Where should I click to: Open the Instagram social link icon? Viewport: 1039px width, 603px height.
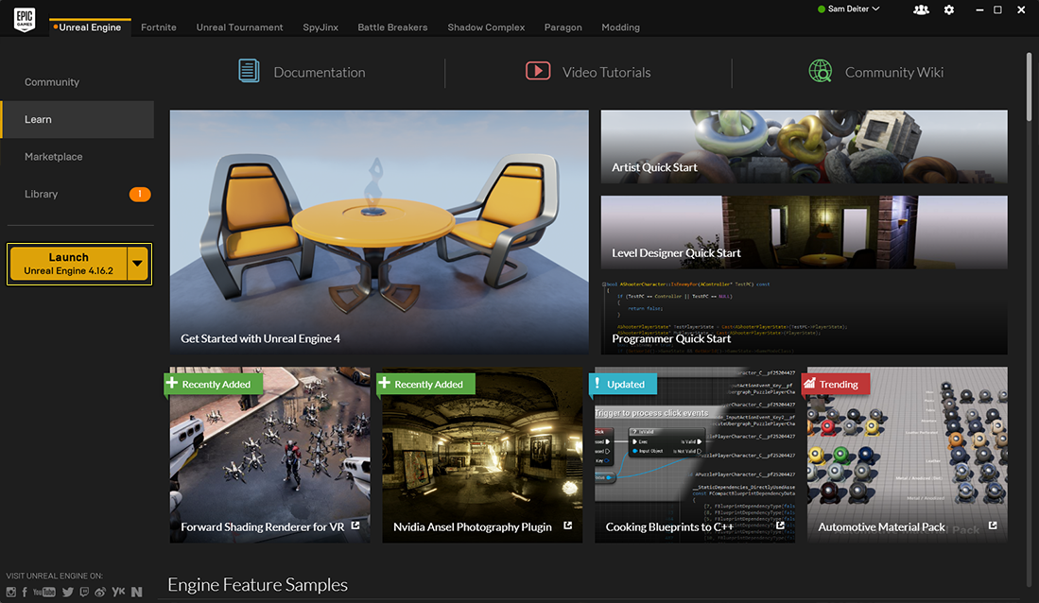point(11,592)
